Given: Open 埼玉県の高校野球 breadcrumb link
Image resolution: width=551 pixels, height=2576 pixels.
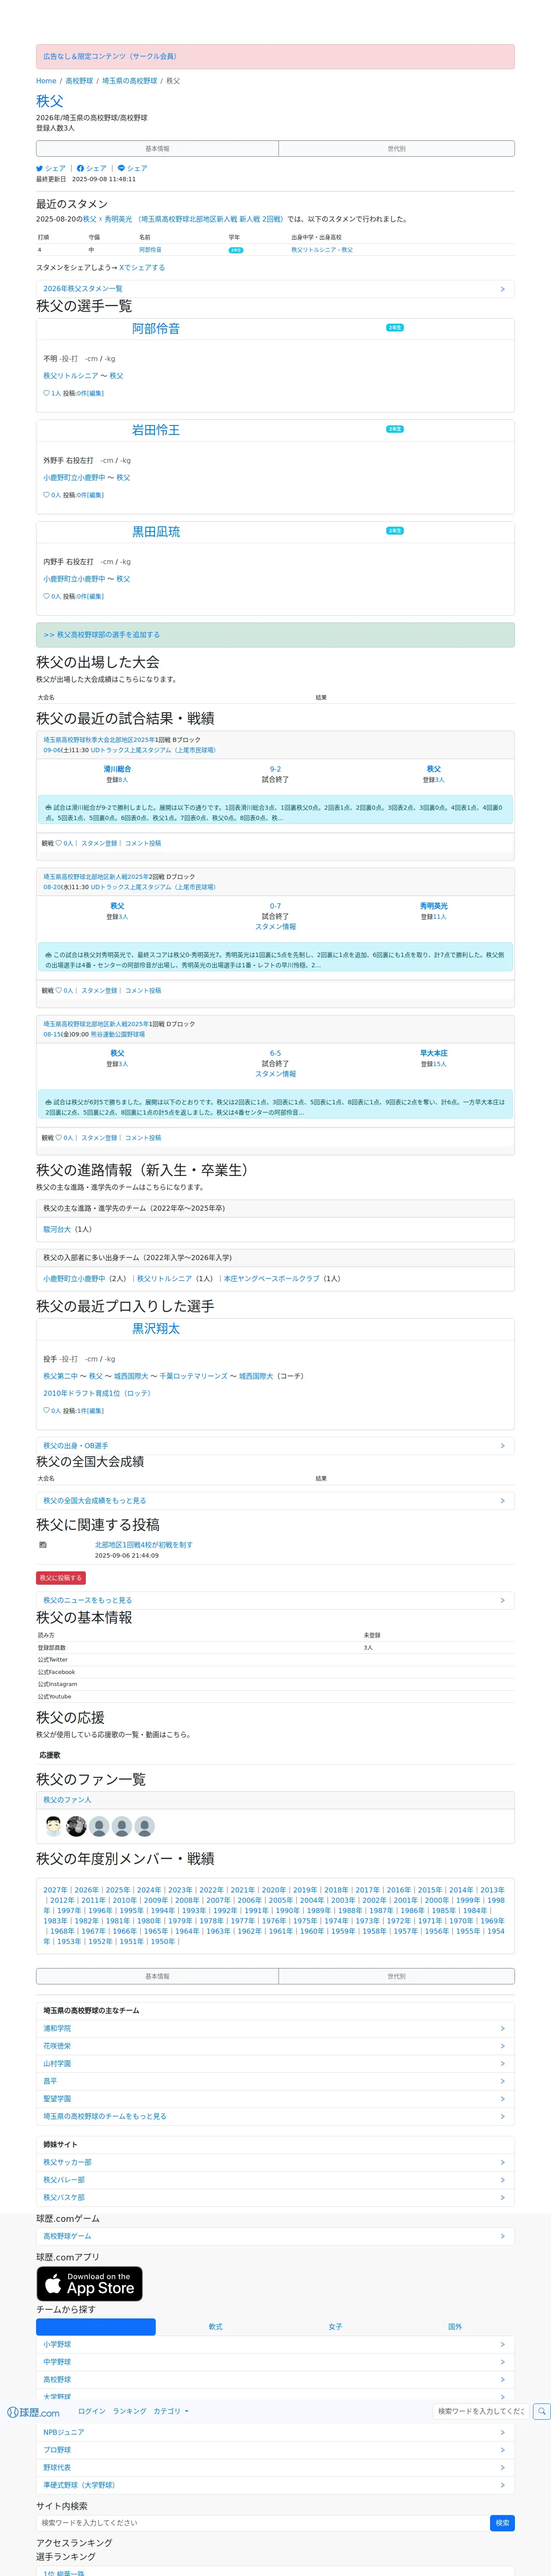Looking at the screenshot, I should pos(129,81).
